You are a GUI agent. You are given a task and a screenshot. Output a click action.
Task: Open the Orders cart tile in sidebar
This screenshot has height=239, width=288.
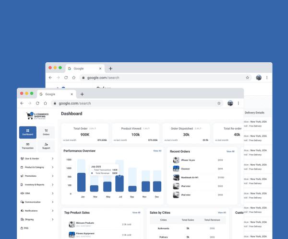tap(46, 132)
